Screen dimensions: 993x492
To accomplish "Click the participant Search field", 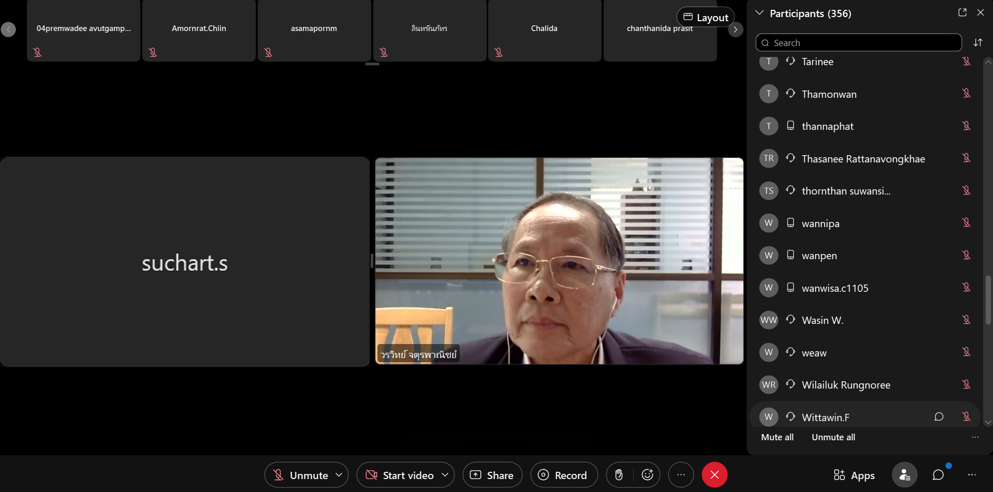I will 859,43.
